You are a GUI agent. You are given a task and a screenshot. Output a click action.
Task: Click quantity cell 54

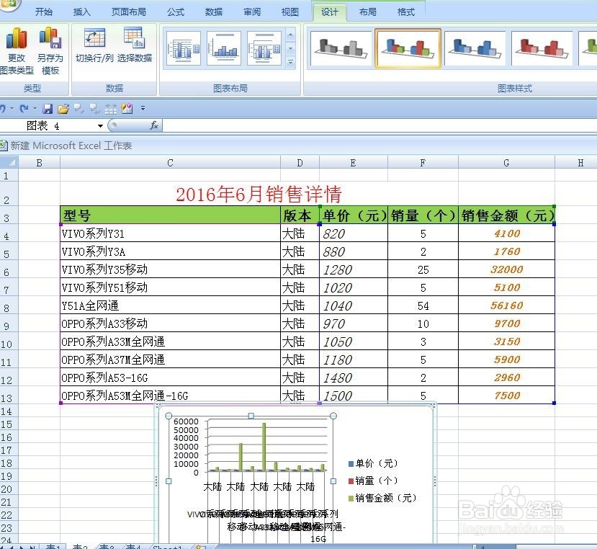tap(423, 305)
